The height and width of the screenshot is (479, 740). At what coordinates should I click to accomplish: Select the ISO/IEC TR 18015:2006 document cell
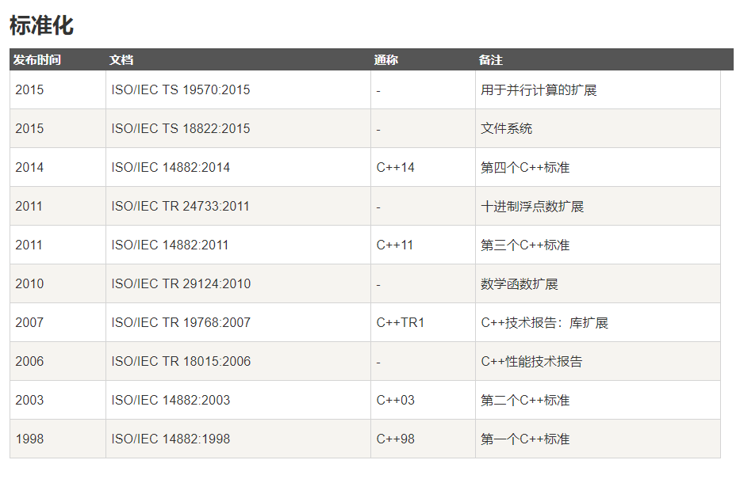click(x=181, y=362)
